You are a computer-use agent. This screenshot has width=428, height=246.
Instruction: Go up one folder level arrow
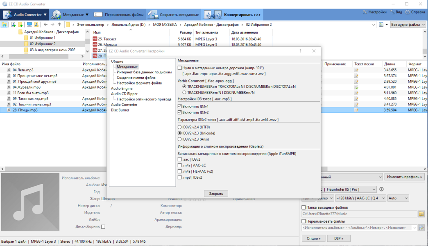[59, 25]
